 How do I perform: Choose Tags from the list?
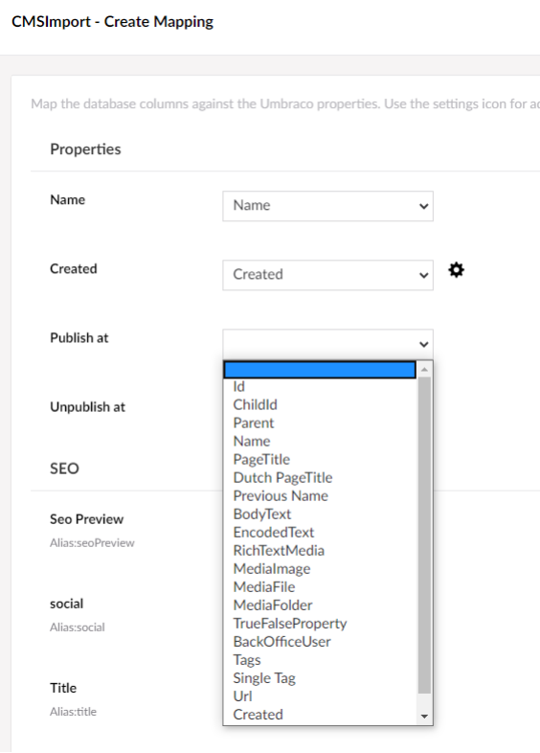pos(320,660)
